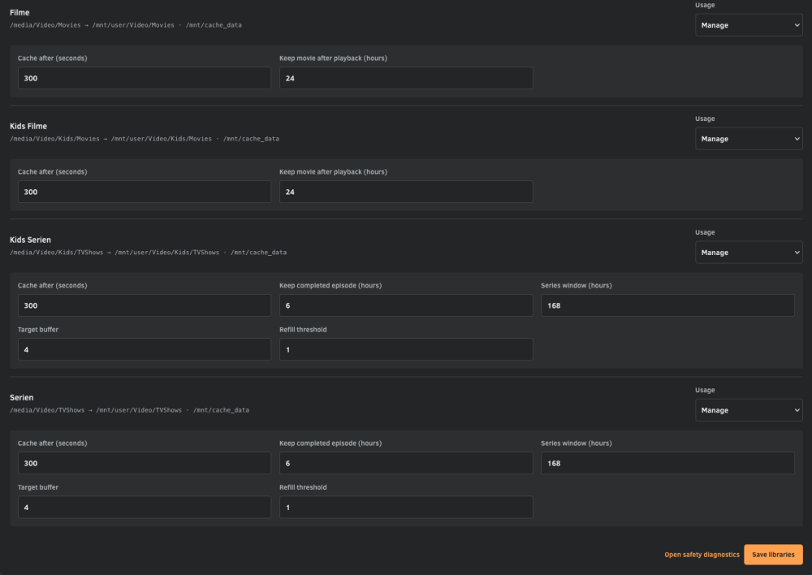812x575 pixels.
Task: Focus Target buffer field for Kids Serien
Action: (145, 349)
